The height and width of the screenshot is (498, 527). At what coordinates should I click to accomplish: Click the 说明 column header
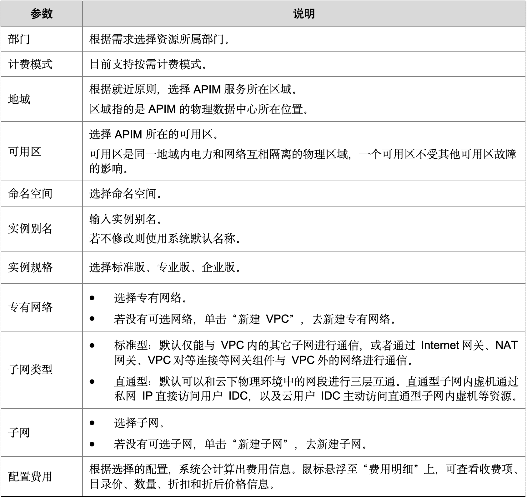(304, 14)
